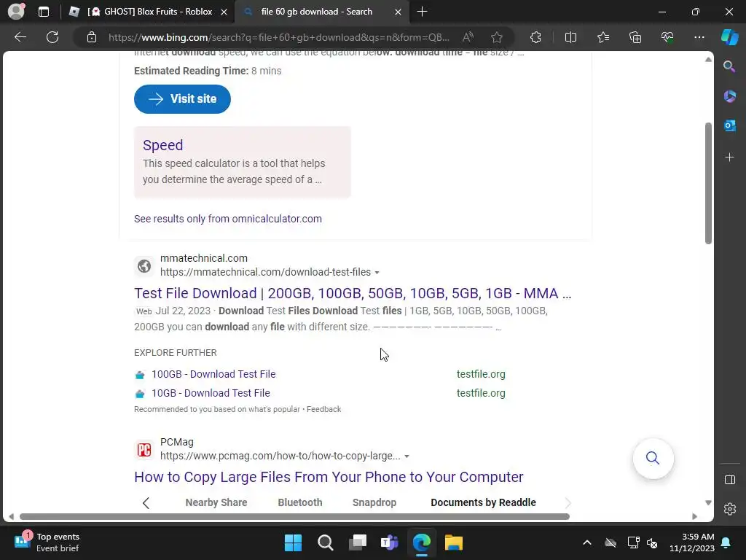The image size is (746, 560).
Task: Click the mmatechnical.com globe favicon
Action: tap(144, 265)
